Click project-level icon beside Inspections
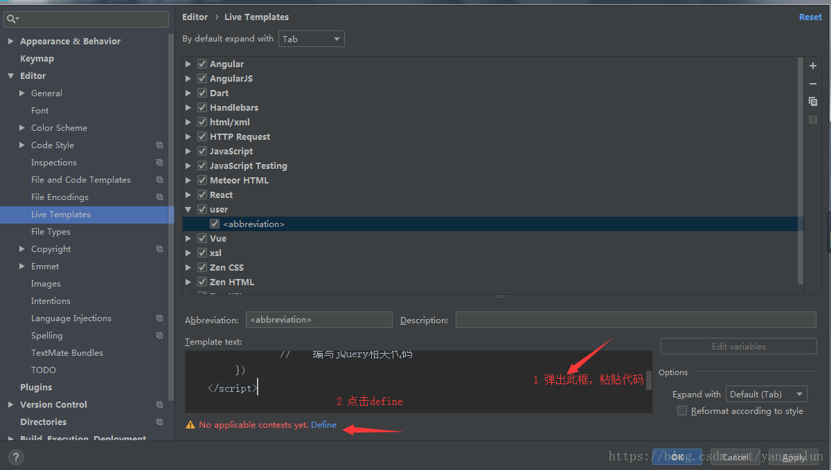The image size is (831, 470). 159,163
